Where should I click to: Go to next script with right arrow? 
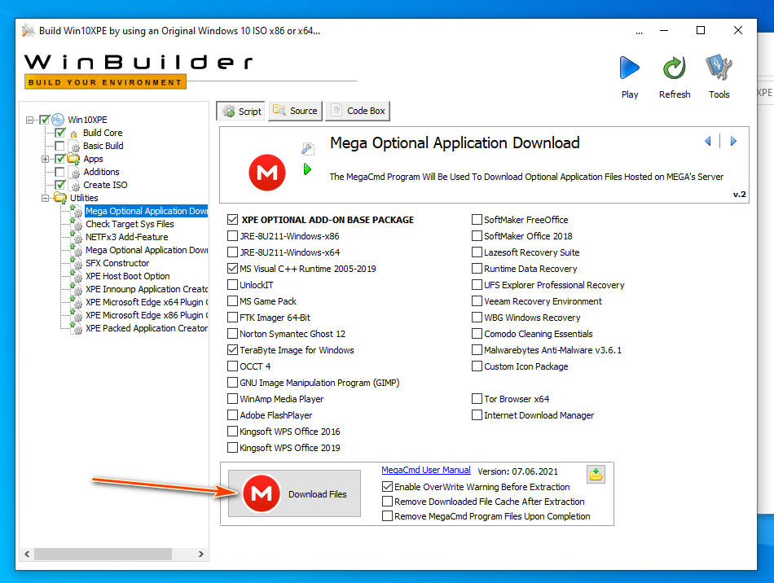click(x=733, y=141)
